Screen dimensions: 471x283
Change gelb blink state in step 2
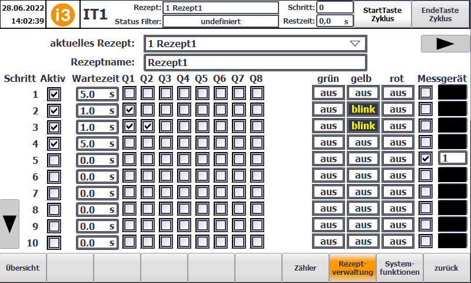click(x=363, y=110)
